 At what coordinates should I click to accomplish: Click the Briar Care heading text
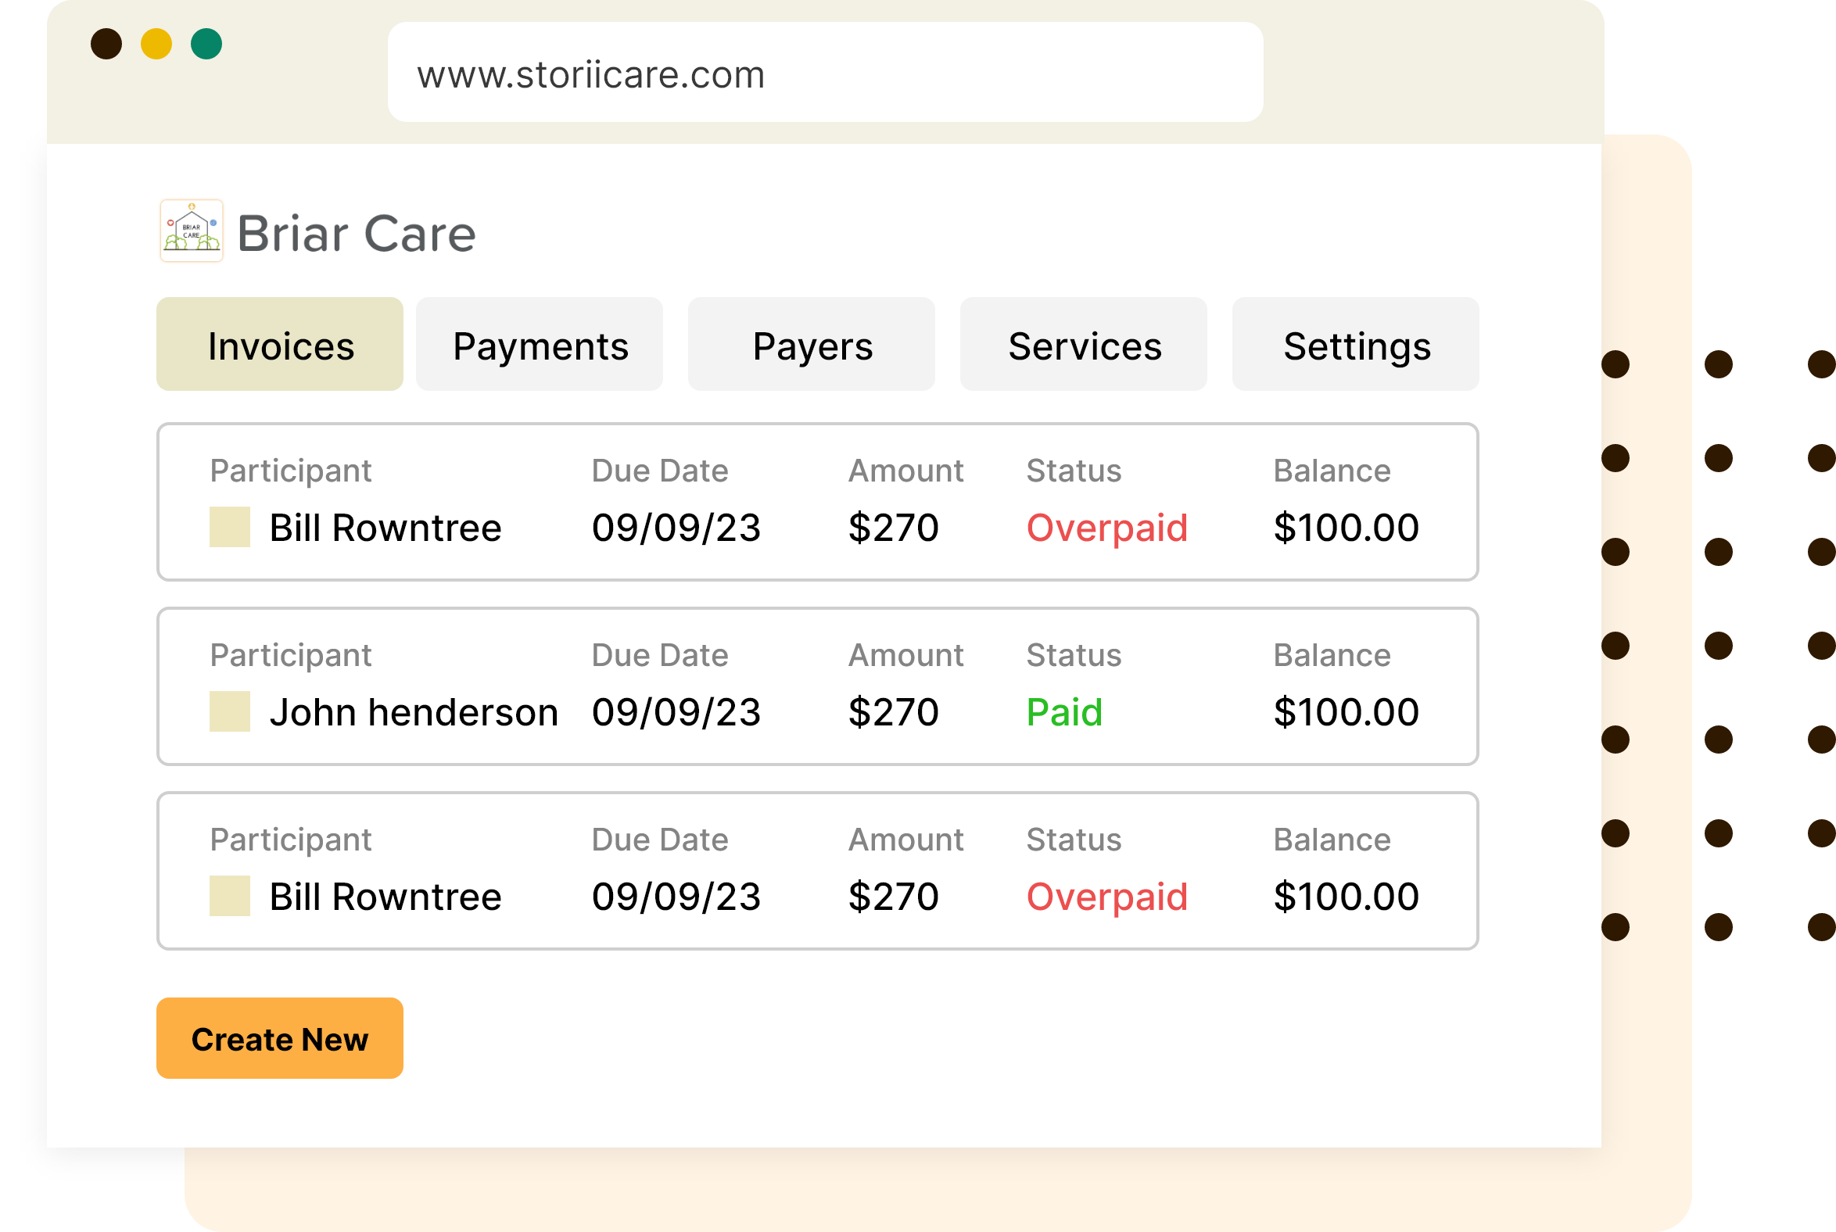(356, 234)
